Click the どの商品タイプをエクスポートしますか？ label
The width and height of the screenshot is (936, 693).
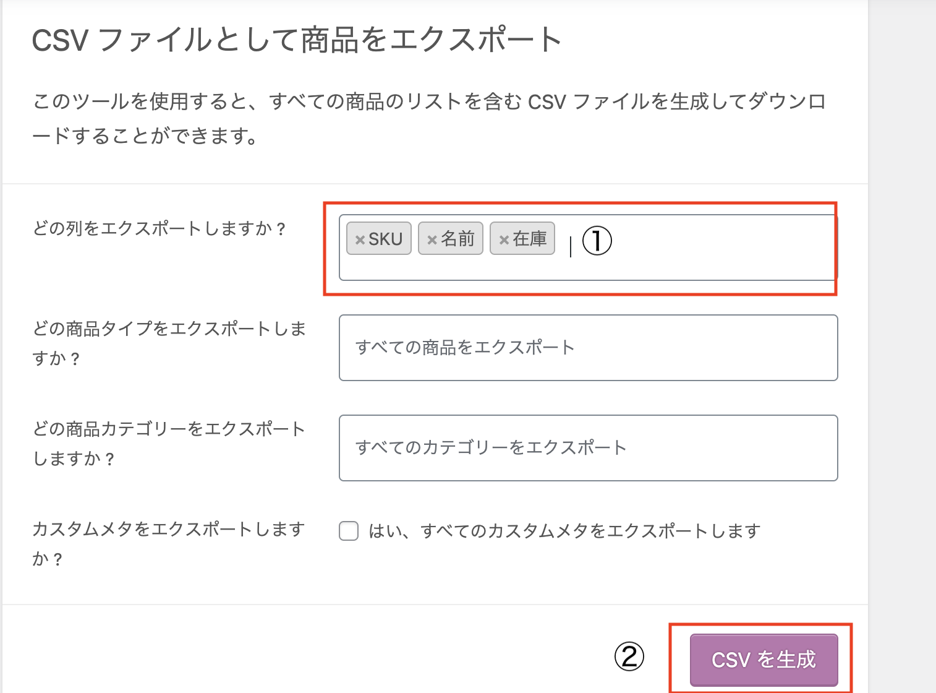click(169, 343)
